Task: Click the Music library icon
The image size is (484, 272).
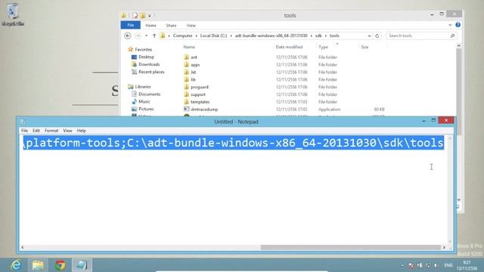Action: [134, 101]
